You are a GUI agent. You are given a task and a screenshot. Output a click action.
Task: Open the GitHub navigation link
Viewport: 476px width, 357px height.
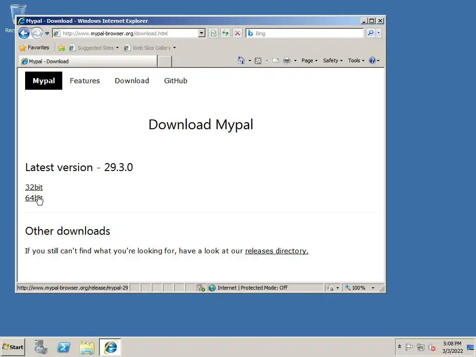pos(175,81)
